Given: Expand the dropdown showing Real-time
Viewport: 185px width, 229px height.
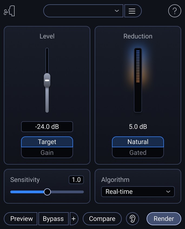Looking at the screenshot, I should 138,192.
